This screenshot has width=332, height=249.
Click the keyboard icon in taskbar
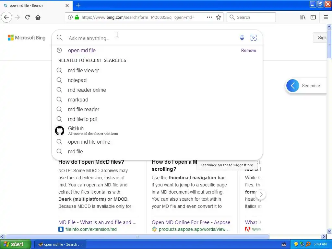[x=284, y=244]
